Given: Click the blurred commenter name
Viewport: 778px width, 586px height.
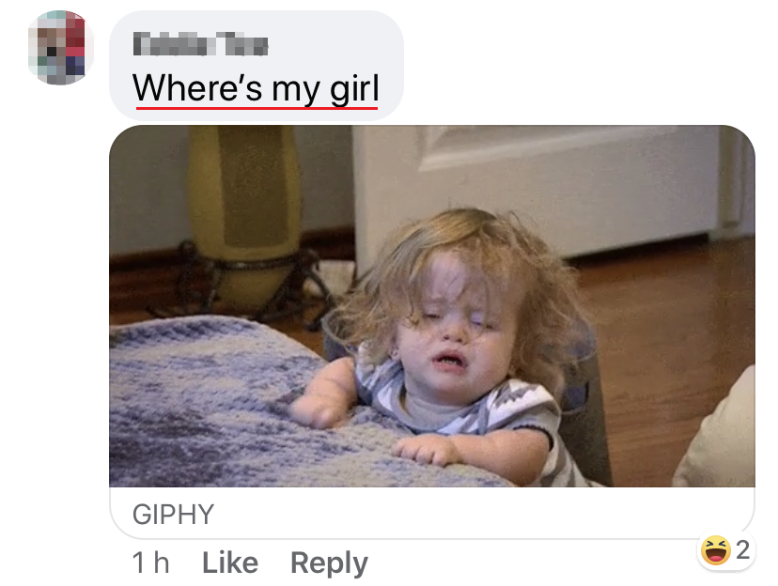Looking at the screenshot, I should point(200,44).
